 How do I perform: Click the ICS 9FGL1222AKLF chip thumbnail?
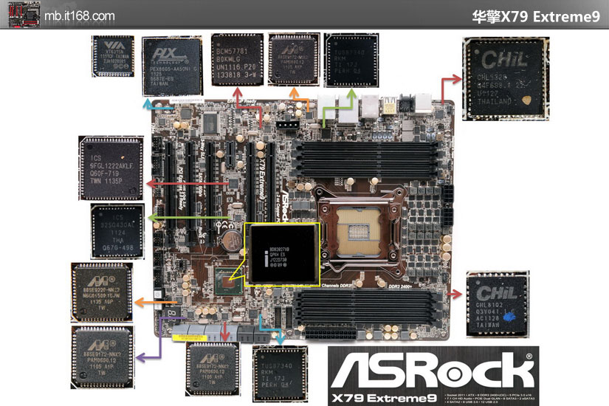point(111,168)
